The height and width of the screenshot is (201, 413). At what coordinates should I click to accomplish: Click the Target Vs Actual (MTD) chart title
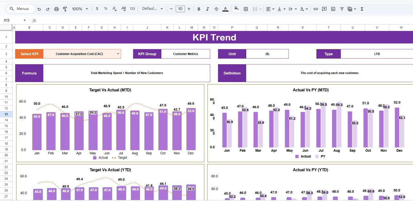(x=110, y=90)
